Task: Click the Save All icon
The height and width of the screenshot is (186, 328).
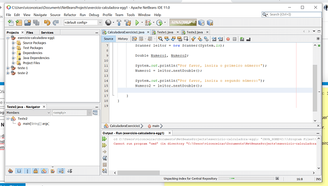Action: pos(36,23)
